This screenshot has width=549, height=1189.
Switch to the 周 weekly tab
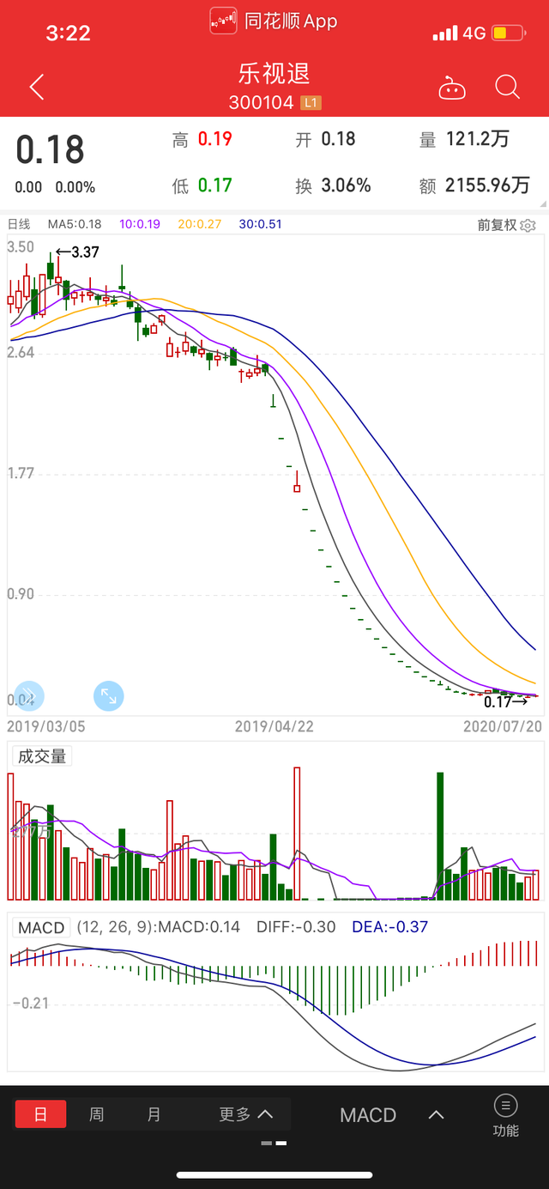pos(97,1114)
